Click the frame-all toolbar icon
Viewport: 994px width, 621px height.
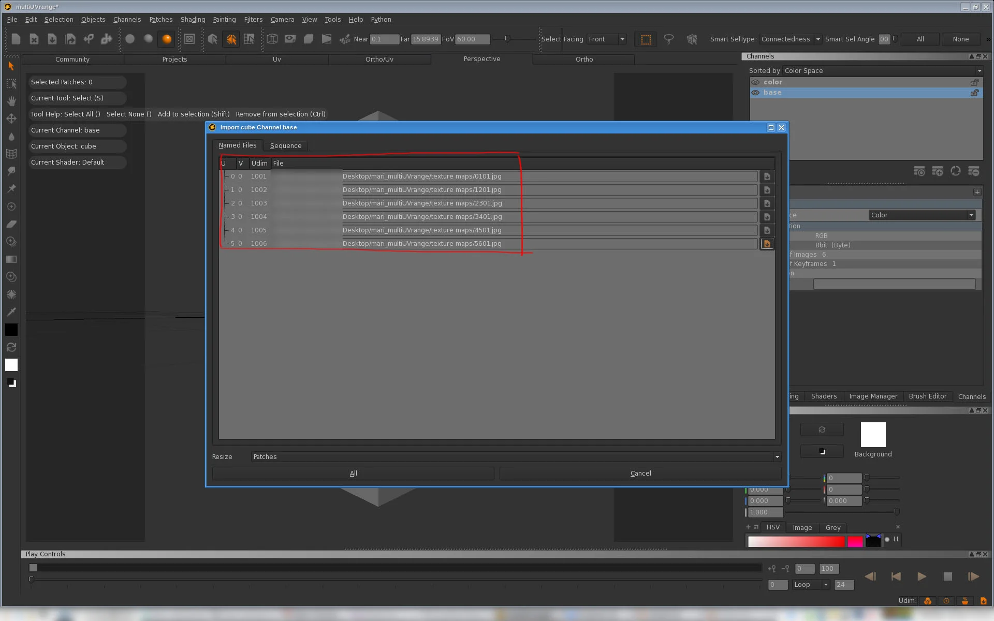(x=189, y=39)
